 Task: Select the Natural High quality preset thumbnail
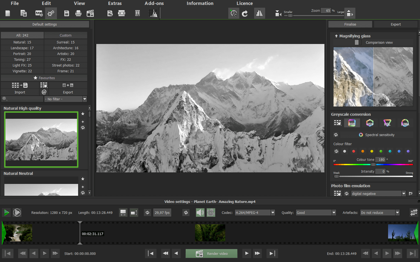click(x=41, y=139)
